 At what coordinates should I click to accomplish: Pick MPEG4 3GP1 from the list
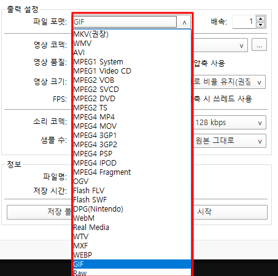[x=132, y=136]
